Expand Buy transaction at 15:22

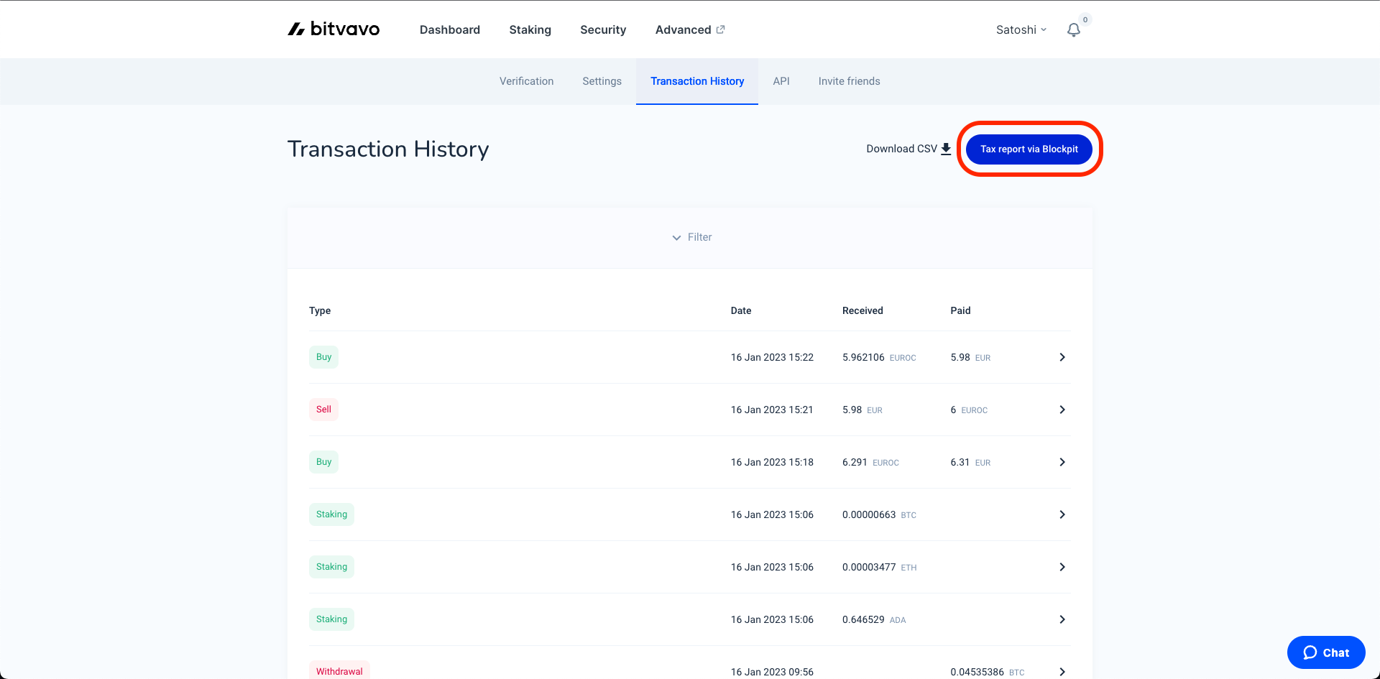1062,357
